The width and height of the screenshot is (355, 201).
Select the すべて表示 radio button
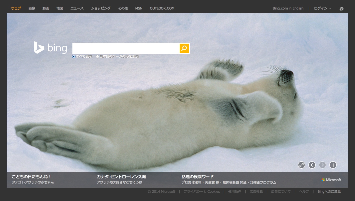pyautogui.click(x=74, y=57)
